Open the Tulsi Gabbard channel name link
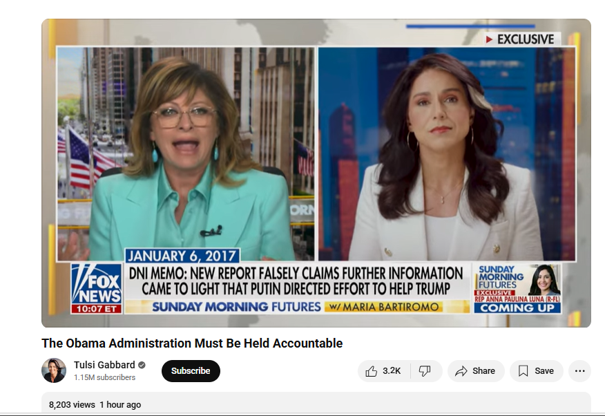605x416 pixels. 104,365
